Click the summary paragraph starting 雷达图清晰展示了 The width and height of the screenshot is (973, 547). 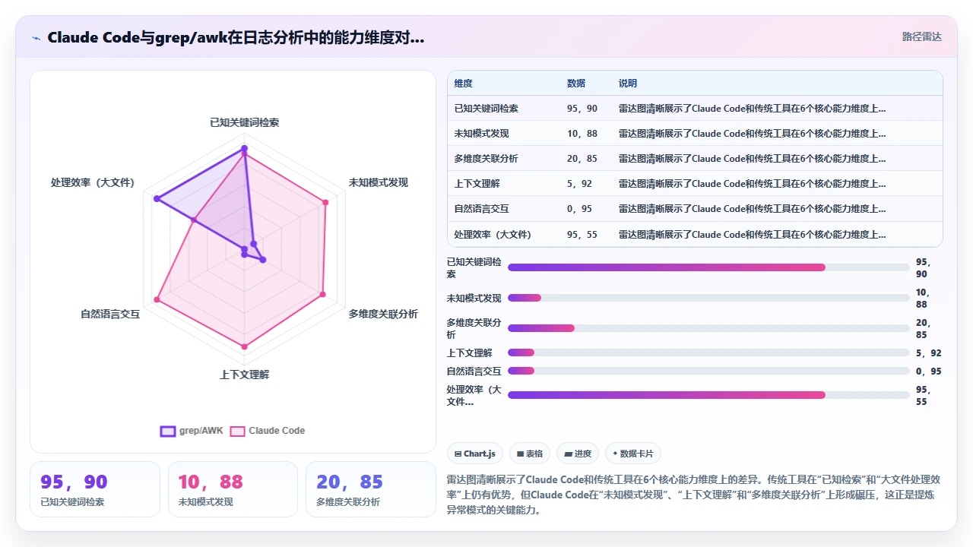[x=694, y=495]
